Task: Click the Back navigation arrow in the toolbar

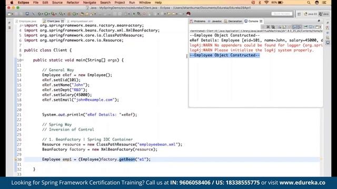Action: point(168,14)
